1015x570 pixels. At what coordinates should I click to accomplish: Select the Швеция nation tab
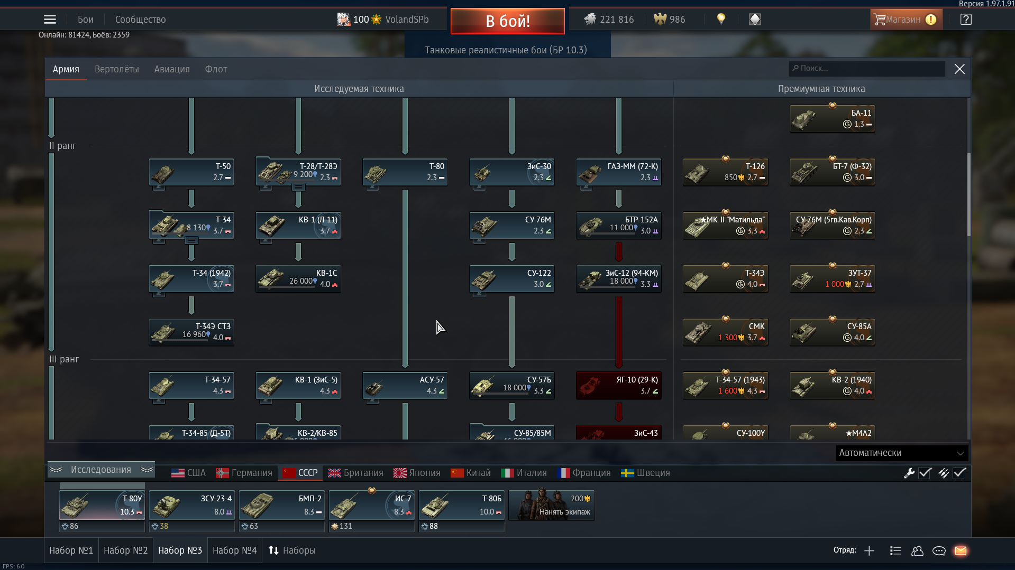point(645,473)
